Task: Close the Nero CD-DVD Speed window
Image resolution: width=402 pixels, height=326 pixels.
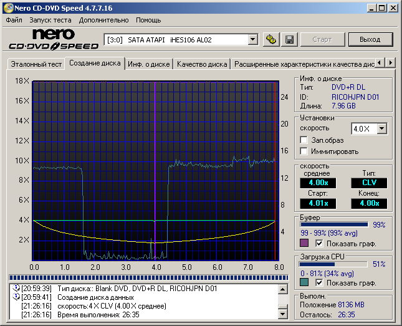Action: pos(393,8)
